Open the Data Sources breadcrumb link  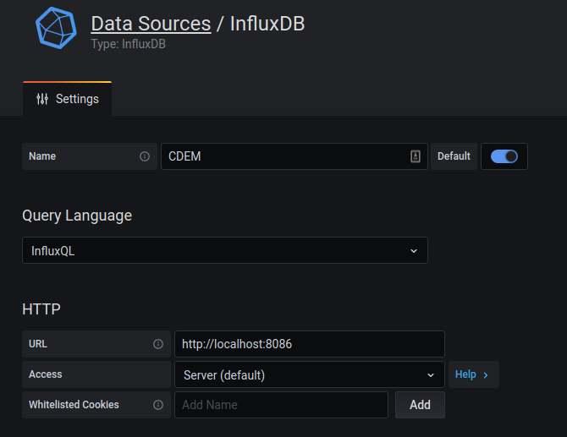151,24
